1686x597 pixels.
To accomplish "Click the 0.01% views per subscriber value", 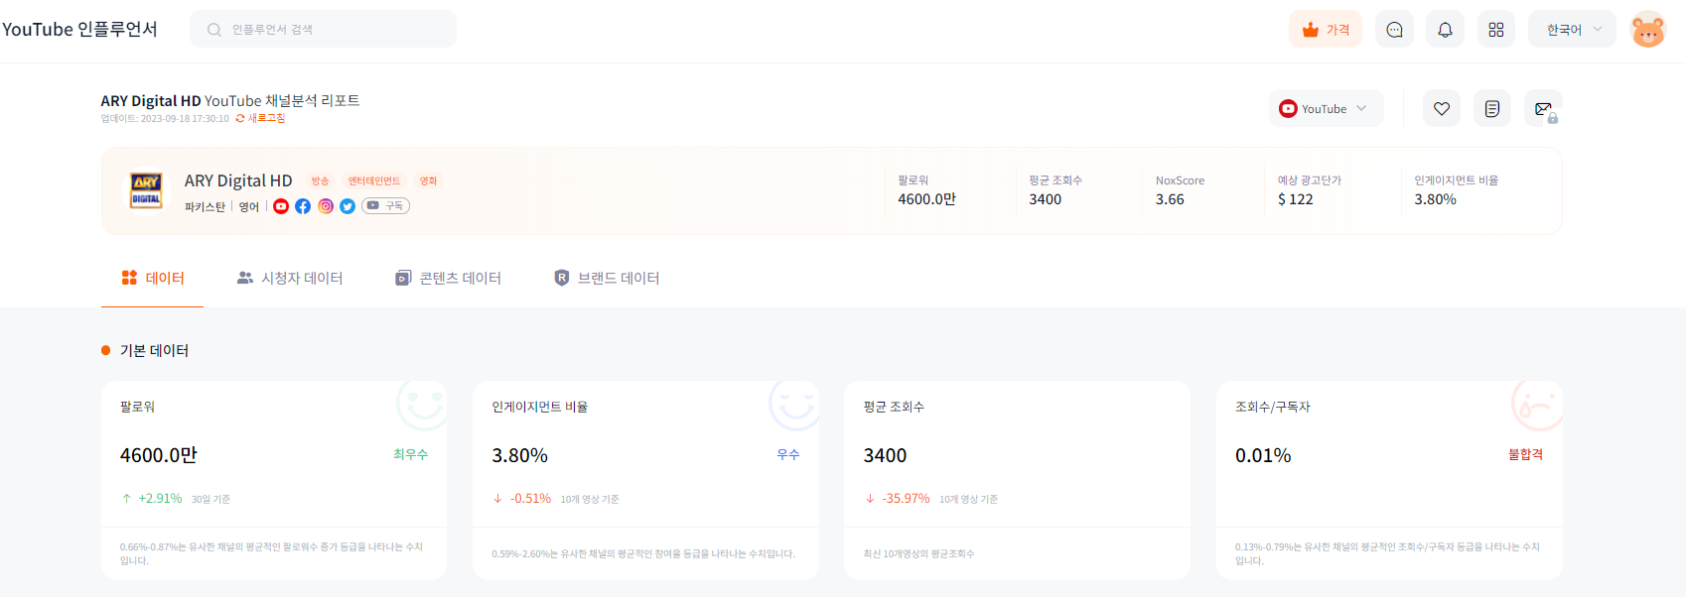I will tap(1263, 455).
